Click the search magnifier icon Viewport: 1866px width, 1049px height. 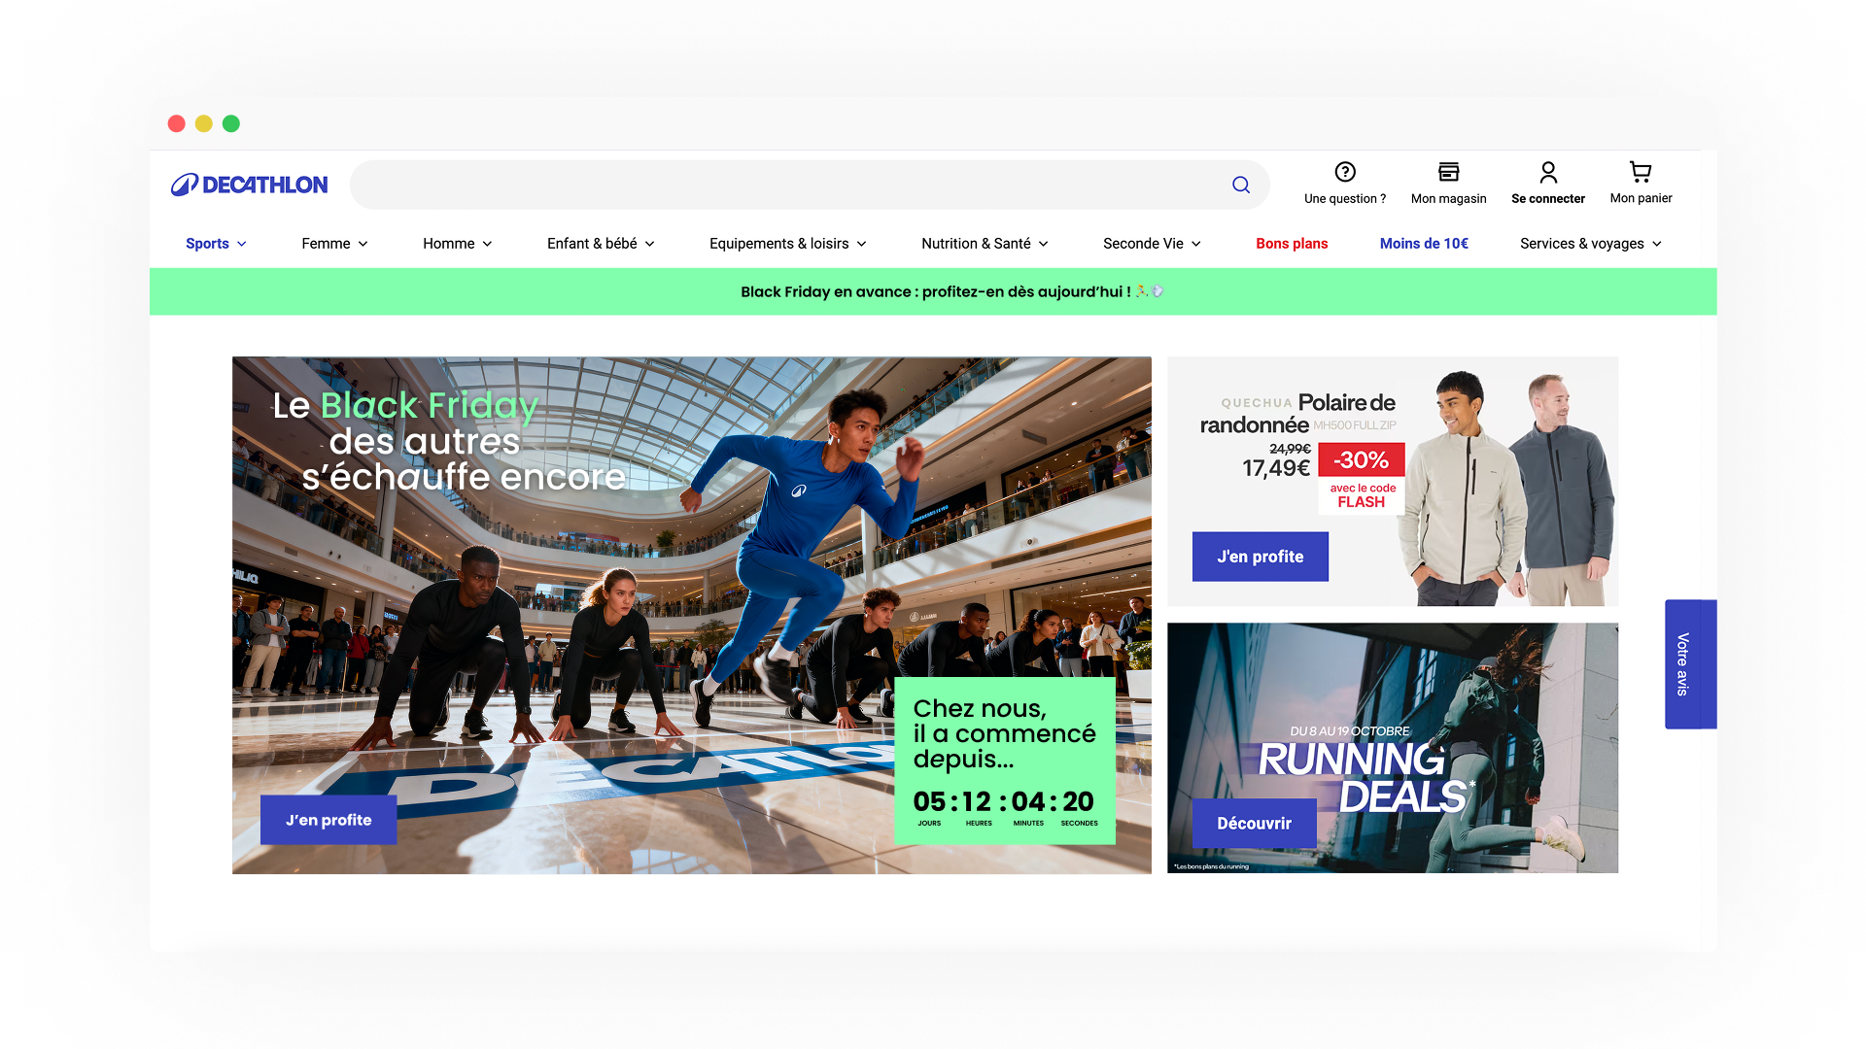coord(1241,185)
